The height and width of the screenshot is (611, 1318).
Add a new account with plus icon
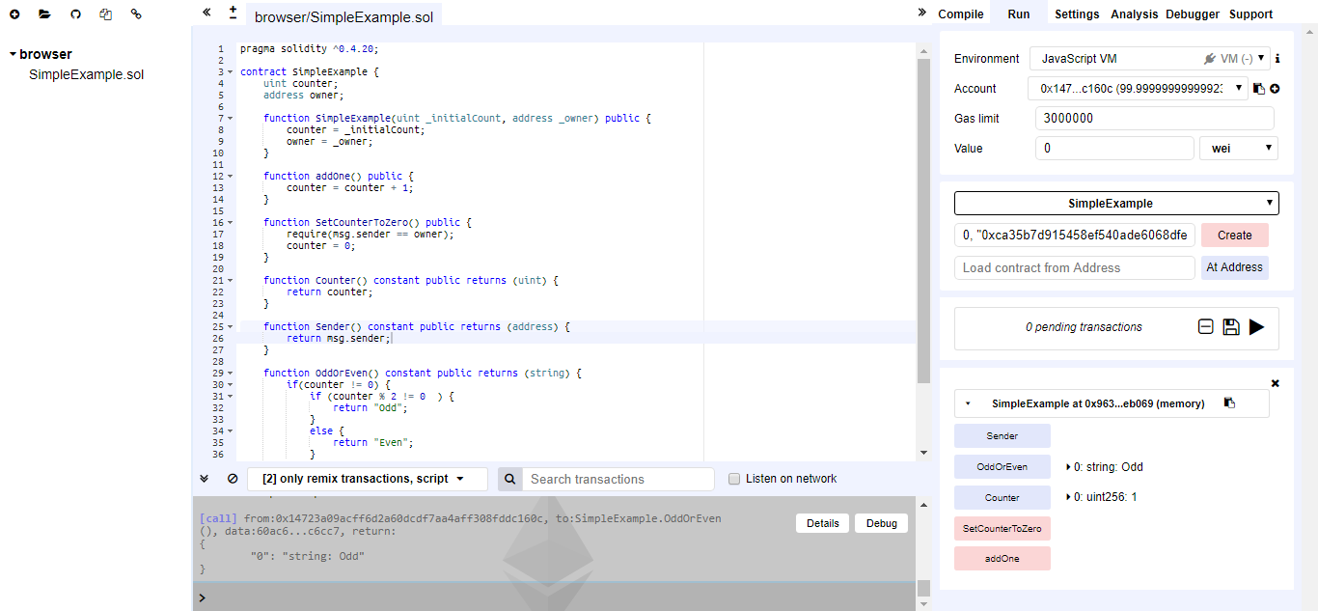coord(1275,89)
